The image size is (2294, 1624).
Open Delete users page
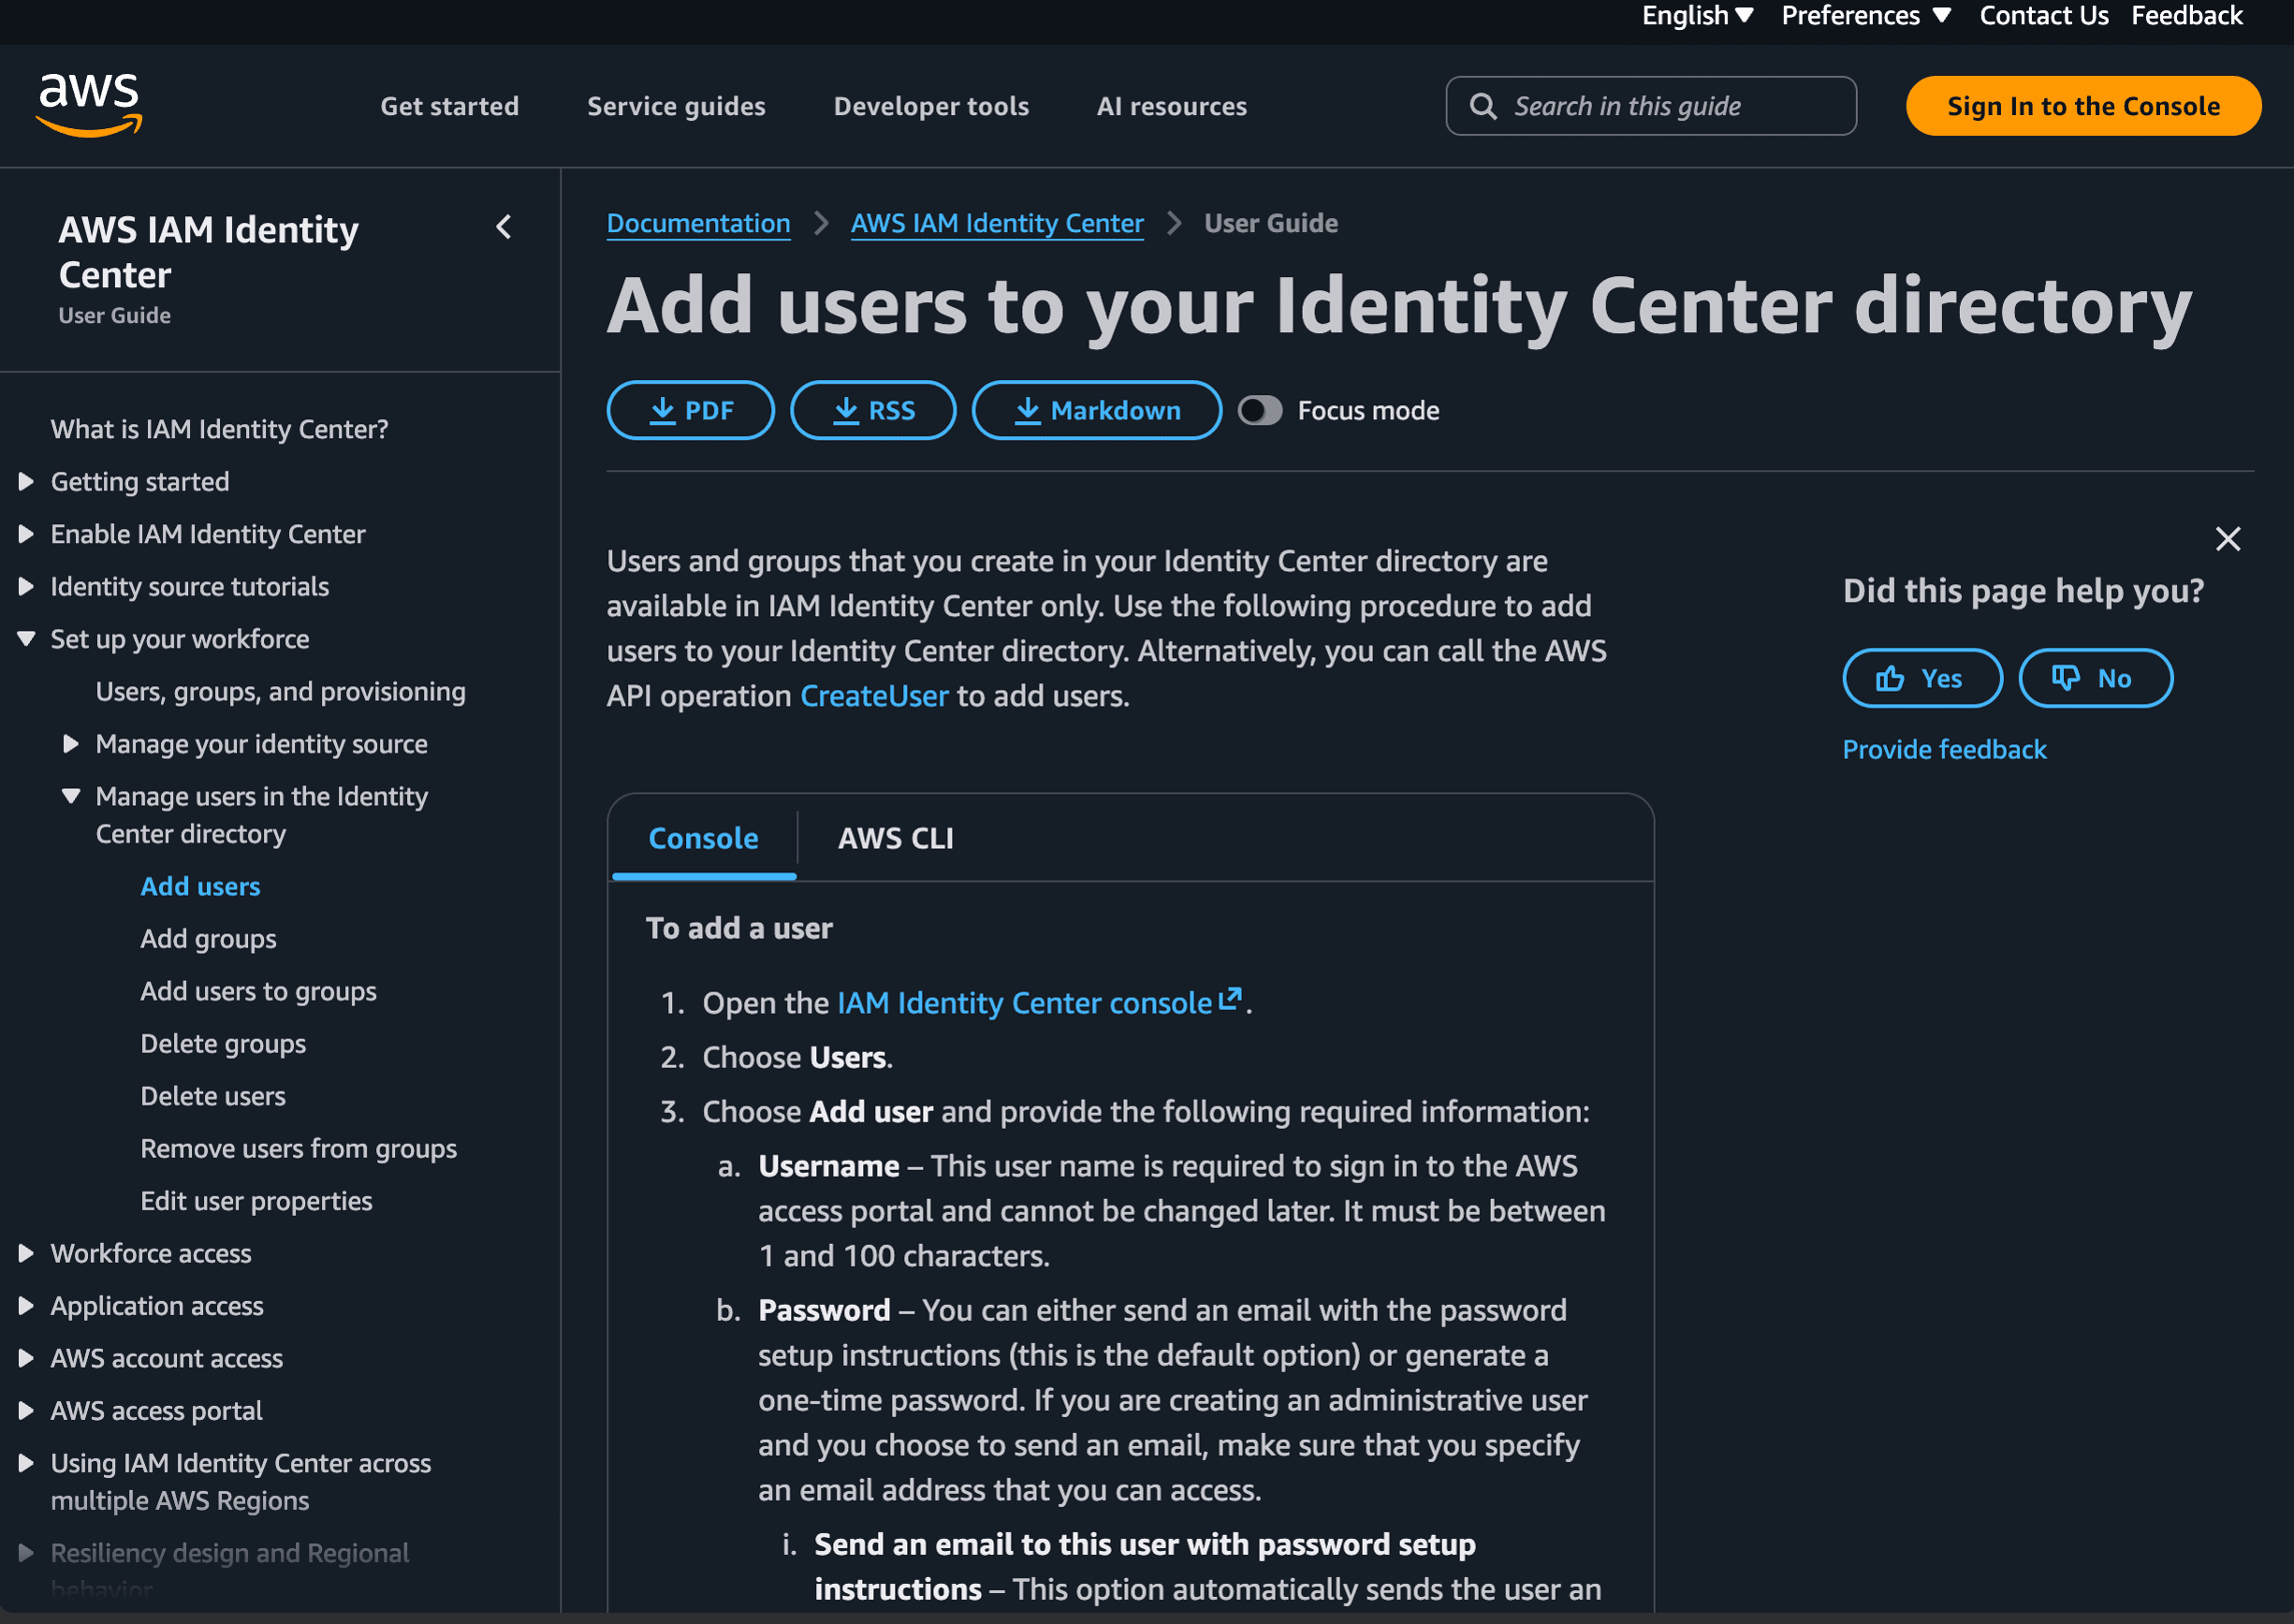click(213, 1097)
